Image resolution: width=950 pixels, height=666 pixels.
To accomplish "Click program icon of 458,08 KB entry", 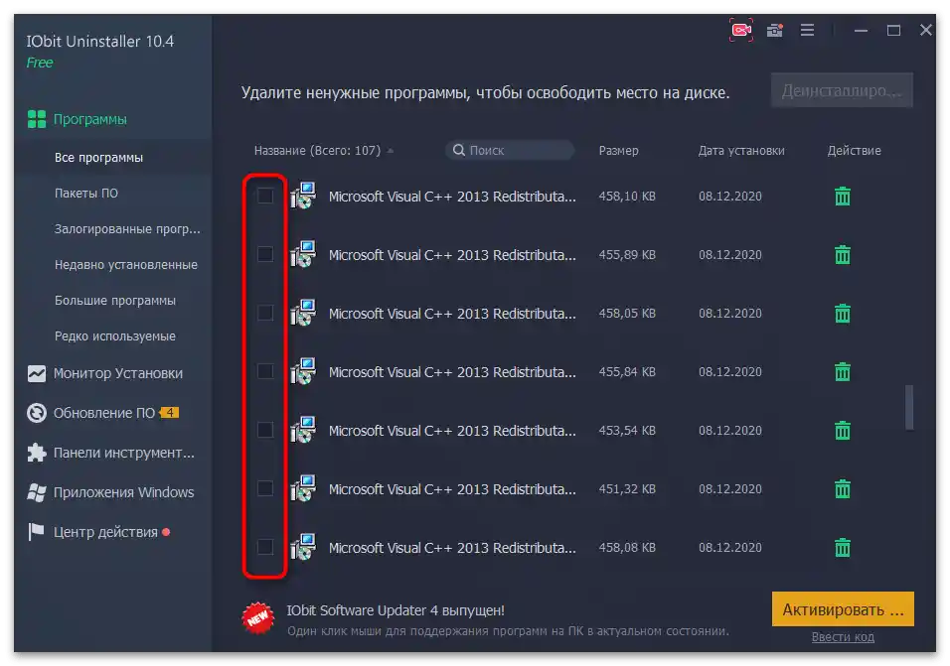I will [x=303, y=548].
